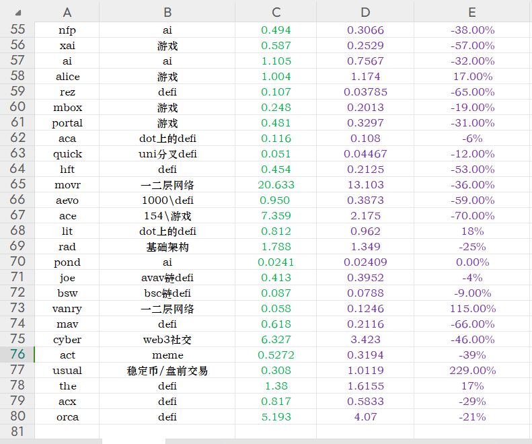Click value 0.5272 in column C
This screenshot has height=444, width=532.
[276, 355]
